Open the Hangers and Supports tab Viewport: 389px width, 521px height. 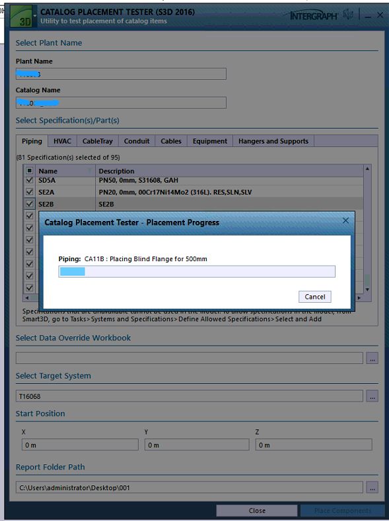point(273,141)
